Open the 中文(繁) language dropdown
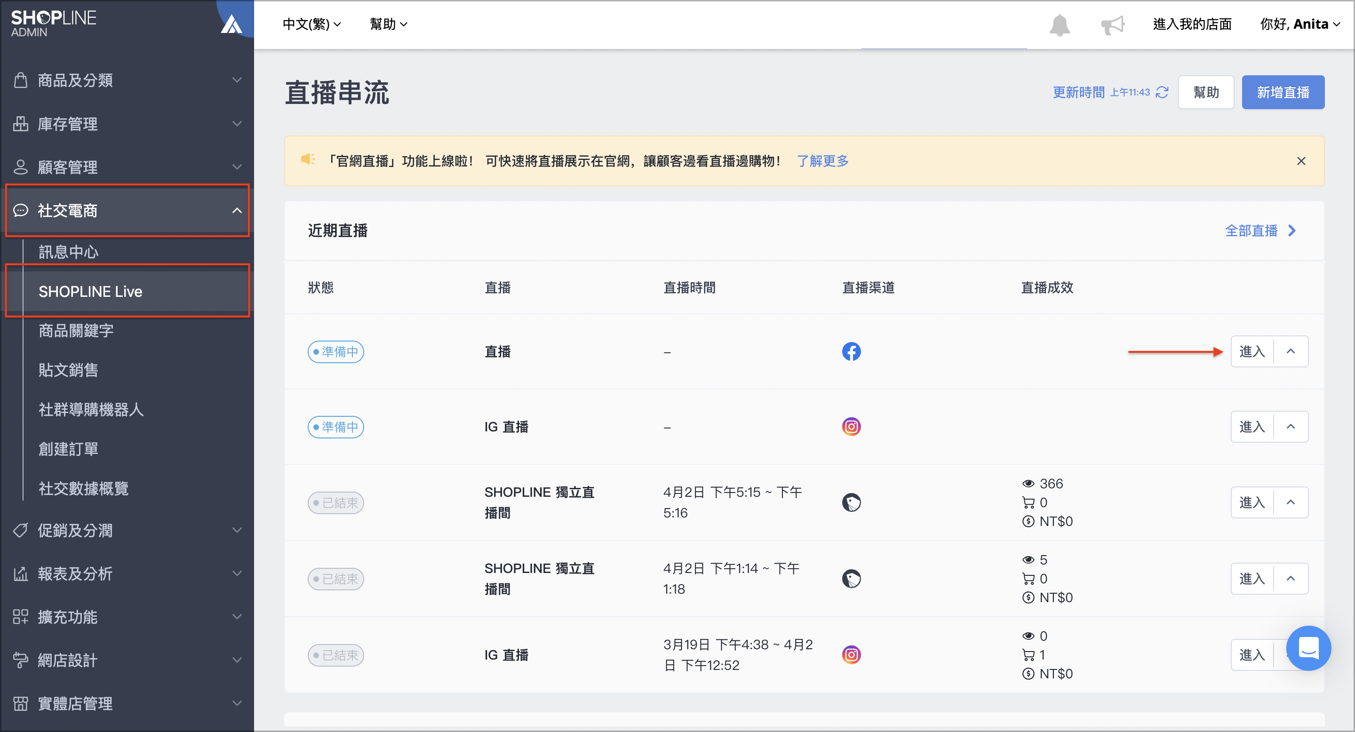Screen dimensions: 1355x732 pos(311,24)
